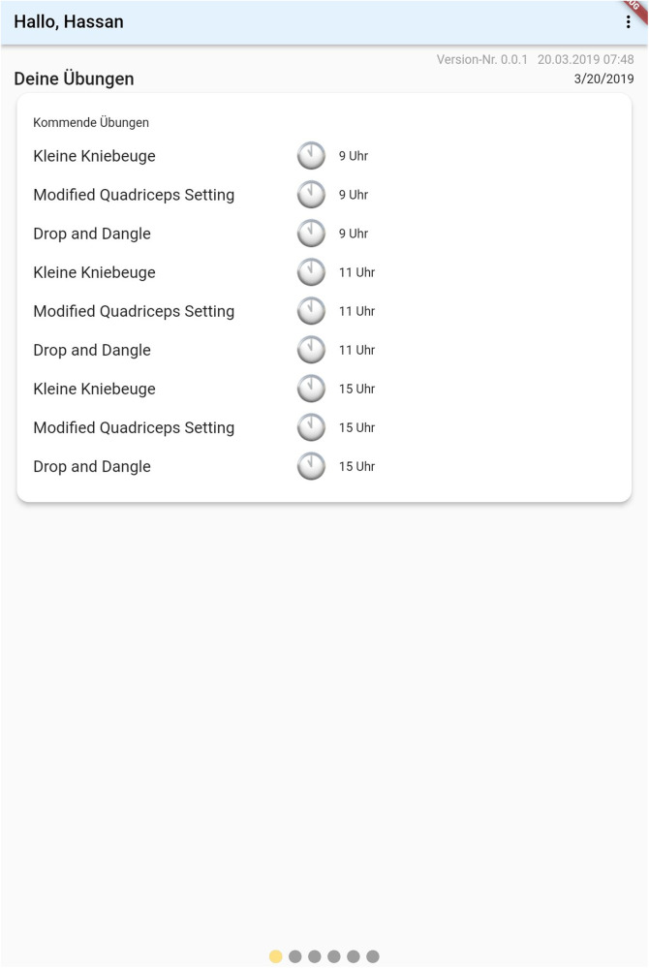Image resolution: width=649 pixels, height=968 pixels.
Task: Click clock icon beside Modified Quadriceps Setting, 9 Uhr
Action: [x=312, y=195]
